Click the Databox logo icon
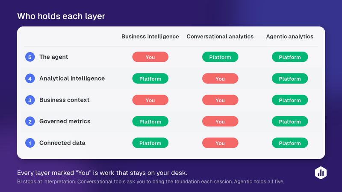This screenshot has height=192, width=342. coord(321,173)
